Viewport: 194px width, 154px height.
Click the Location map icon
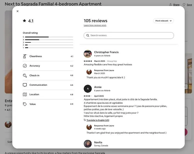pos(25,94)
